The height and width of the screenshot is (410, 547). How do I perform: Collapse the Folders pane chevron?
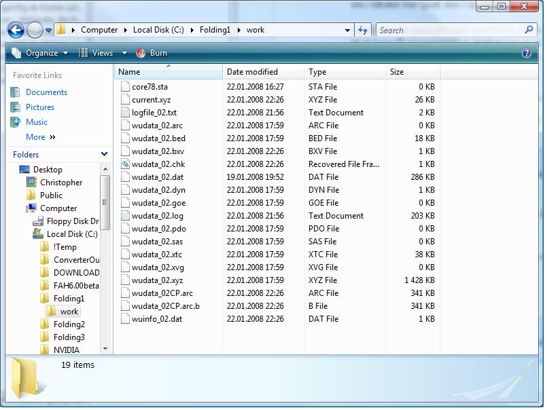pyautogui.click(x=104, y=155)
